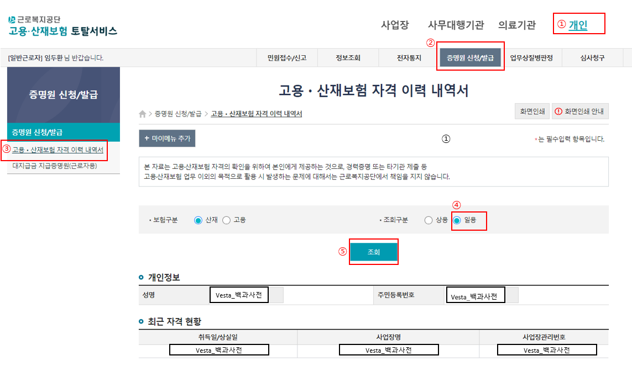632x377 pixels.
Task: Open the 전자통지 menu
Action: pyautogui.click(x=409, y=57)
